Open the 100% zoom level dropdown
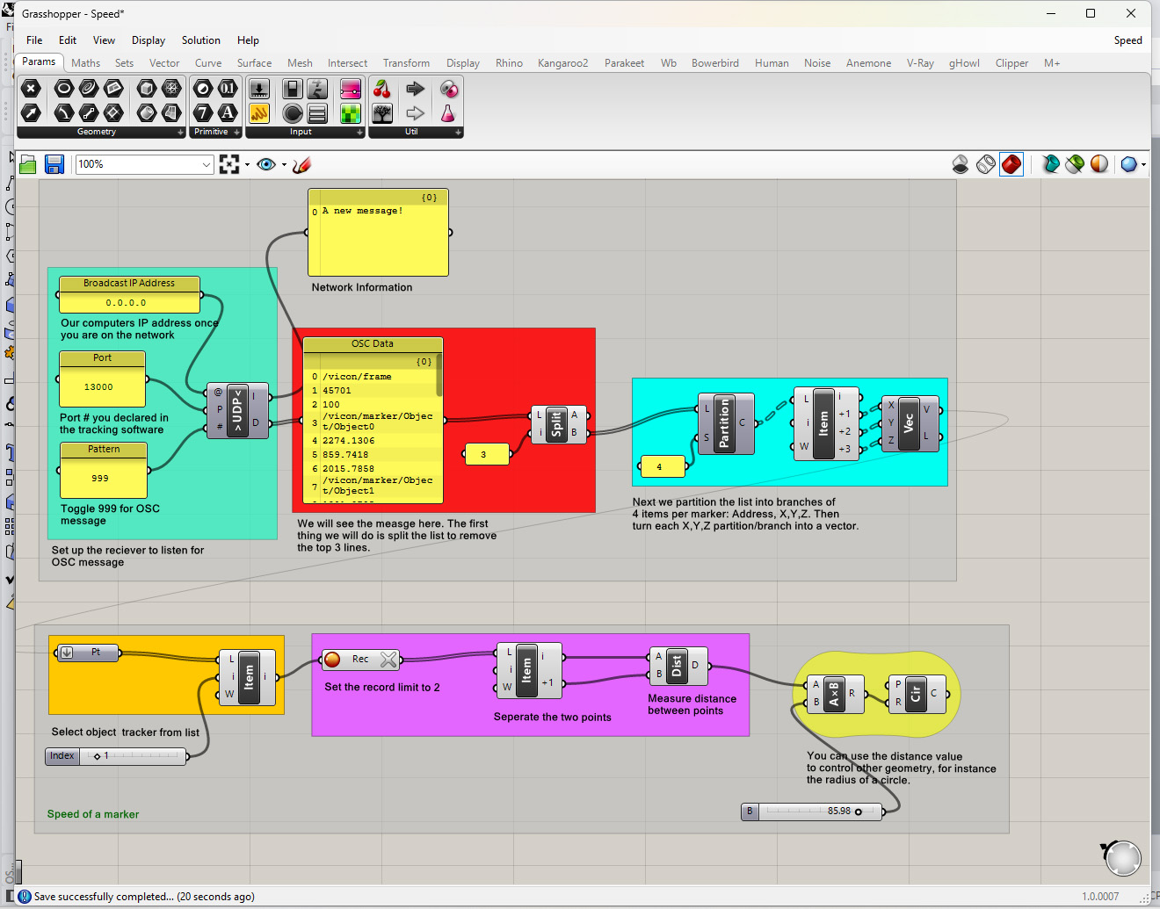Screen dimensions: 1160x909 207,164
